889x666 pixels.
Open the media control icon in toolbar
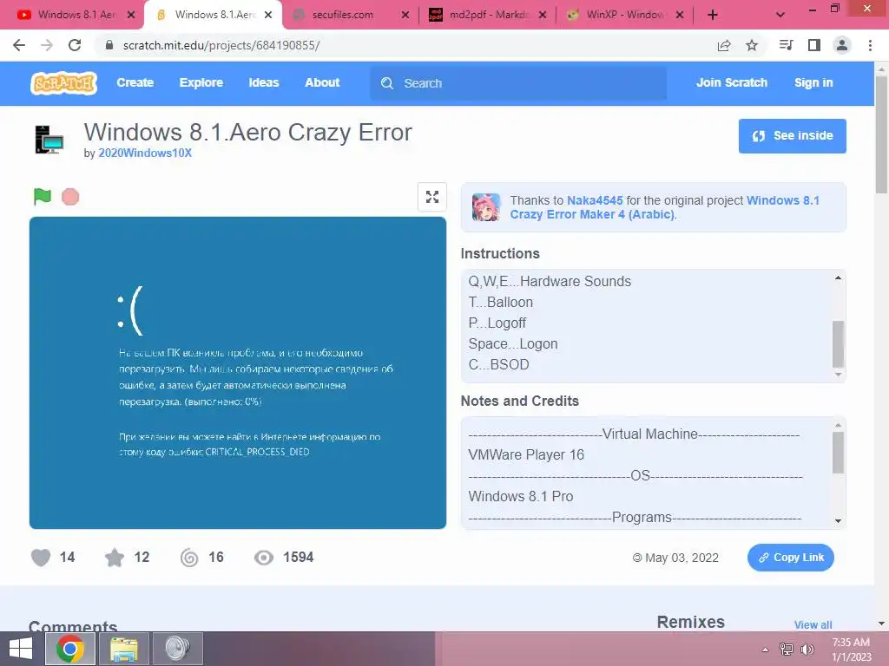786,45
